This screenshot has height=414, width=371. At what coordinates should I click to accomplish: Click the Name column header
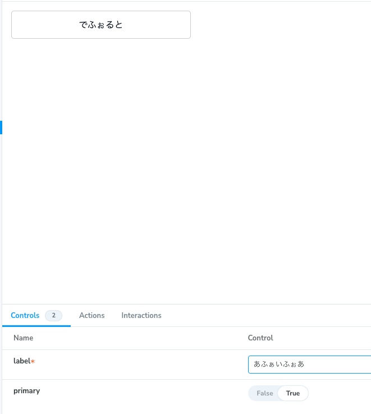click(x=23, y=338)
